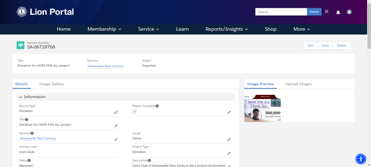Click the SA-06729768 record number
Screen dimensions: 371x167
tap(41, 47)
